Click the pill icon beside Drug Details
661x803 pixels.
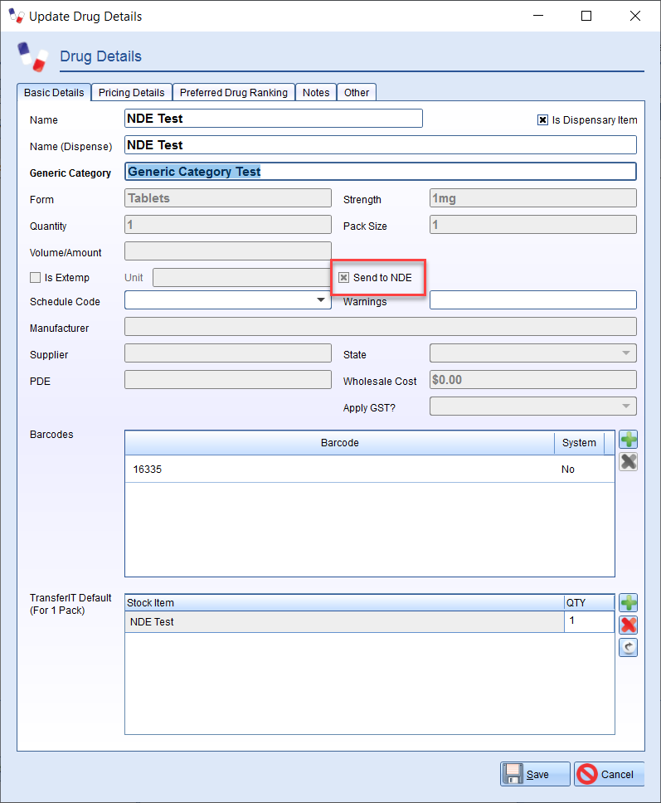tap(32, 56)
